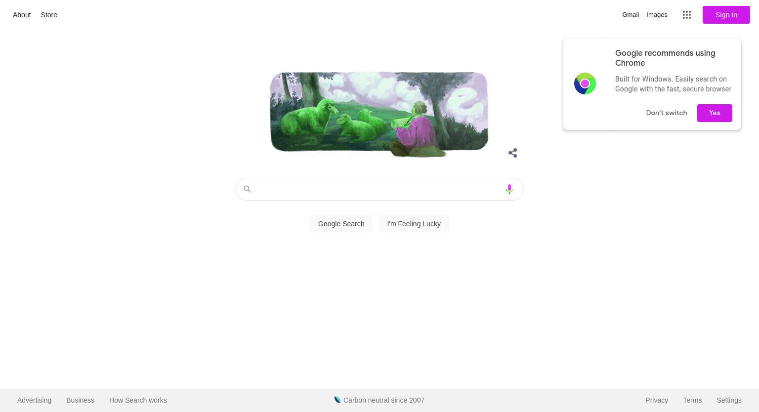This screenshot has width=759, height=412.
Task: Open the Store link
Action: pos(49,15)
